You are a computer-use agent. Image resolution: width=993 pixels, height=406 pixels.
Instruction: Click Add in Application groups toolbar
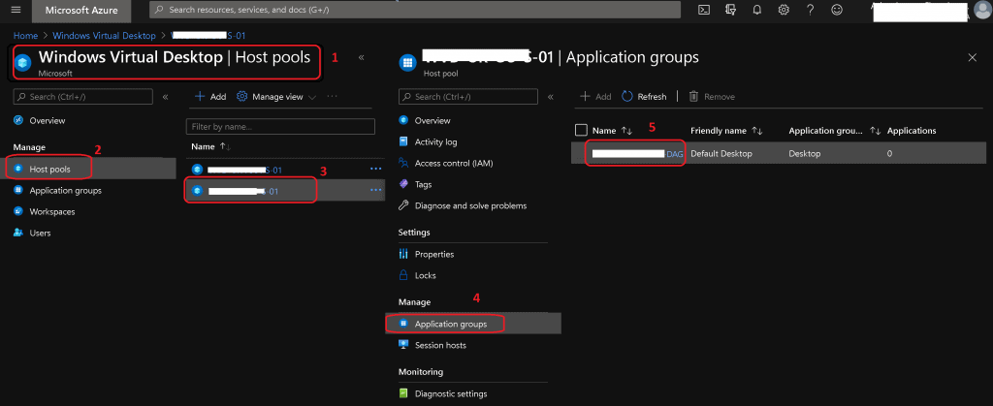click(x=595, y=97)
